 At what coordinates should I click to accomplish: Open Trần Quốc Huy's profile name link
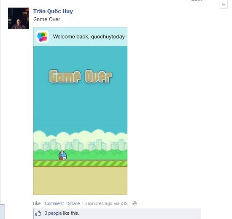53,11
